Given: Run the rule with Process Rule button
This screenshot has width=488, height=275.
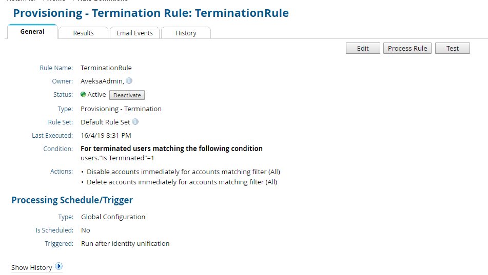Looking at the screenshot, I should click(407, 48).
